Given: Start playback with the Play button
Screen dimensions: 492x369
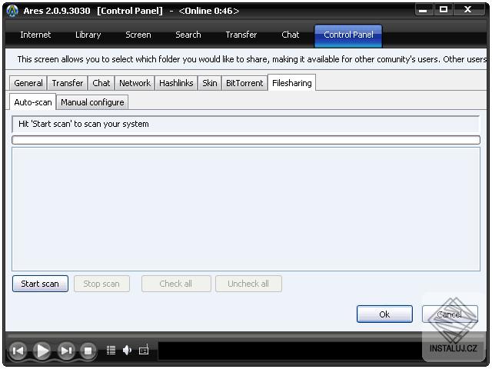Looking at the screenshot, I should point(42,351).
